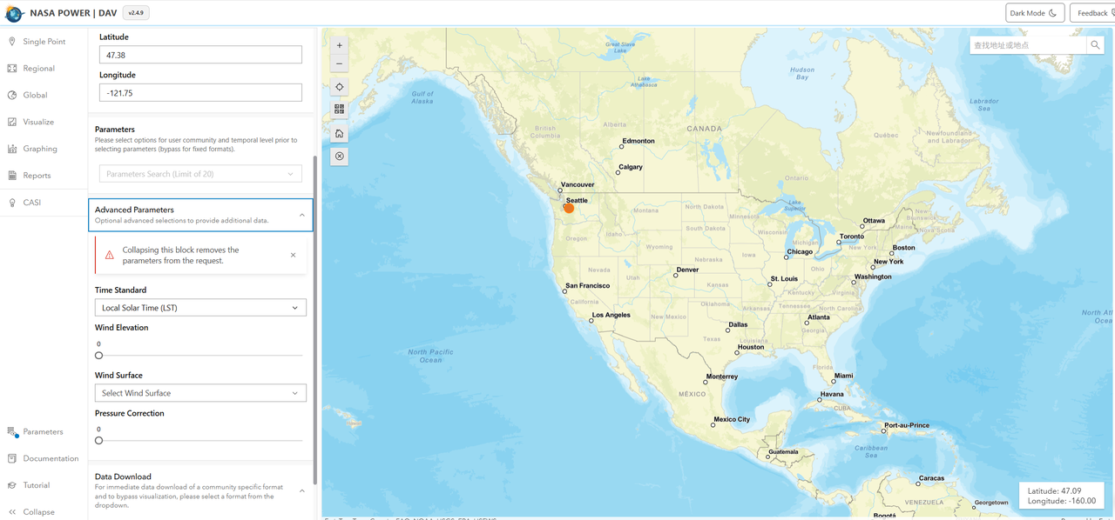Click the Latitude input field
The height and width of the screenshot is (520, 1115).
(200, 55)
